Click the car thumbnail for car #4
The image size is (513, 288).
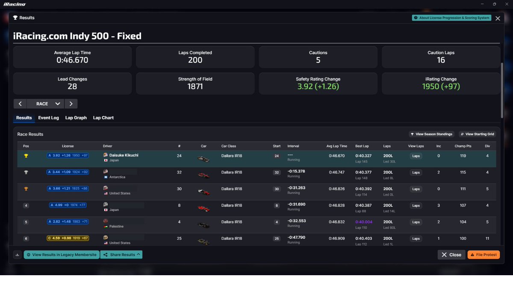pos(203,224)
